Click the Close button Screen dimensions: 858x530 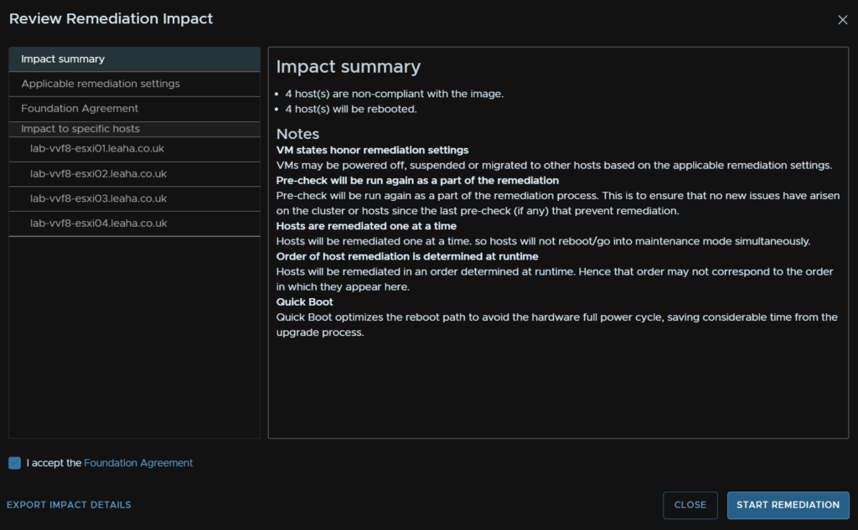(690, 505)
